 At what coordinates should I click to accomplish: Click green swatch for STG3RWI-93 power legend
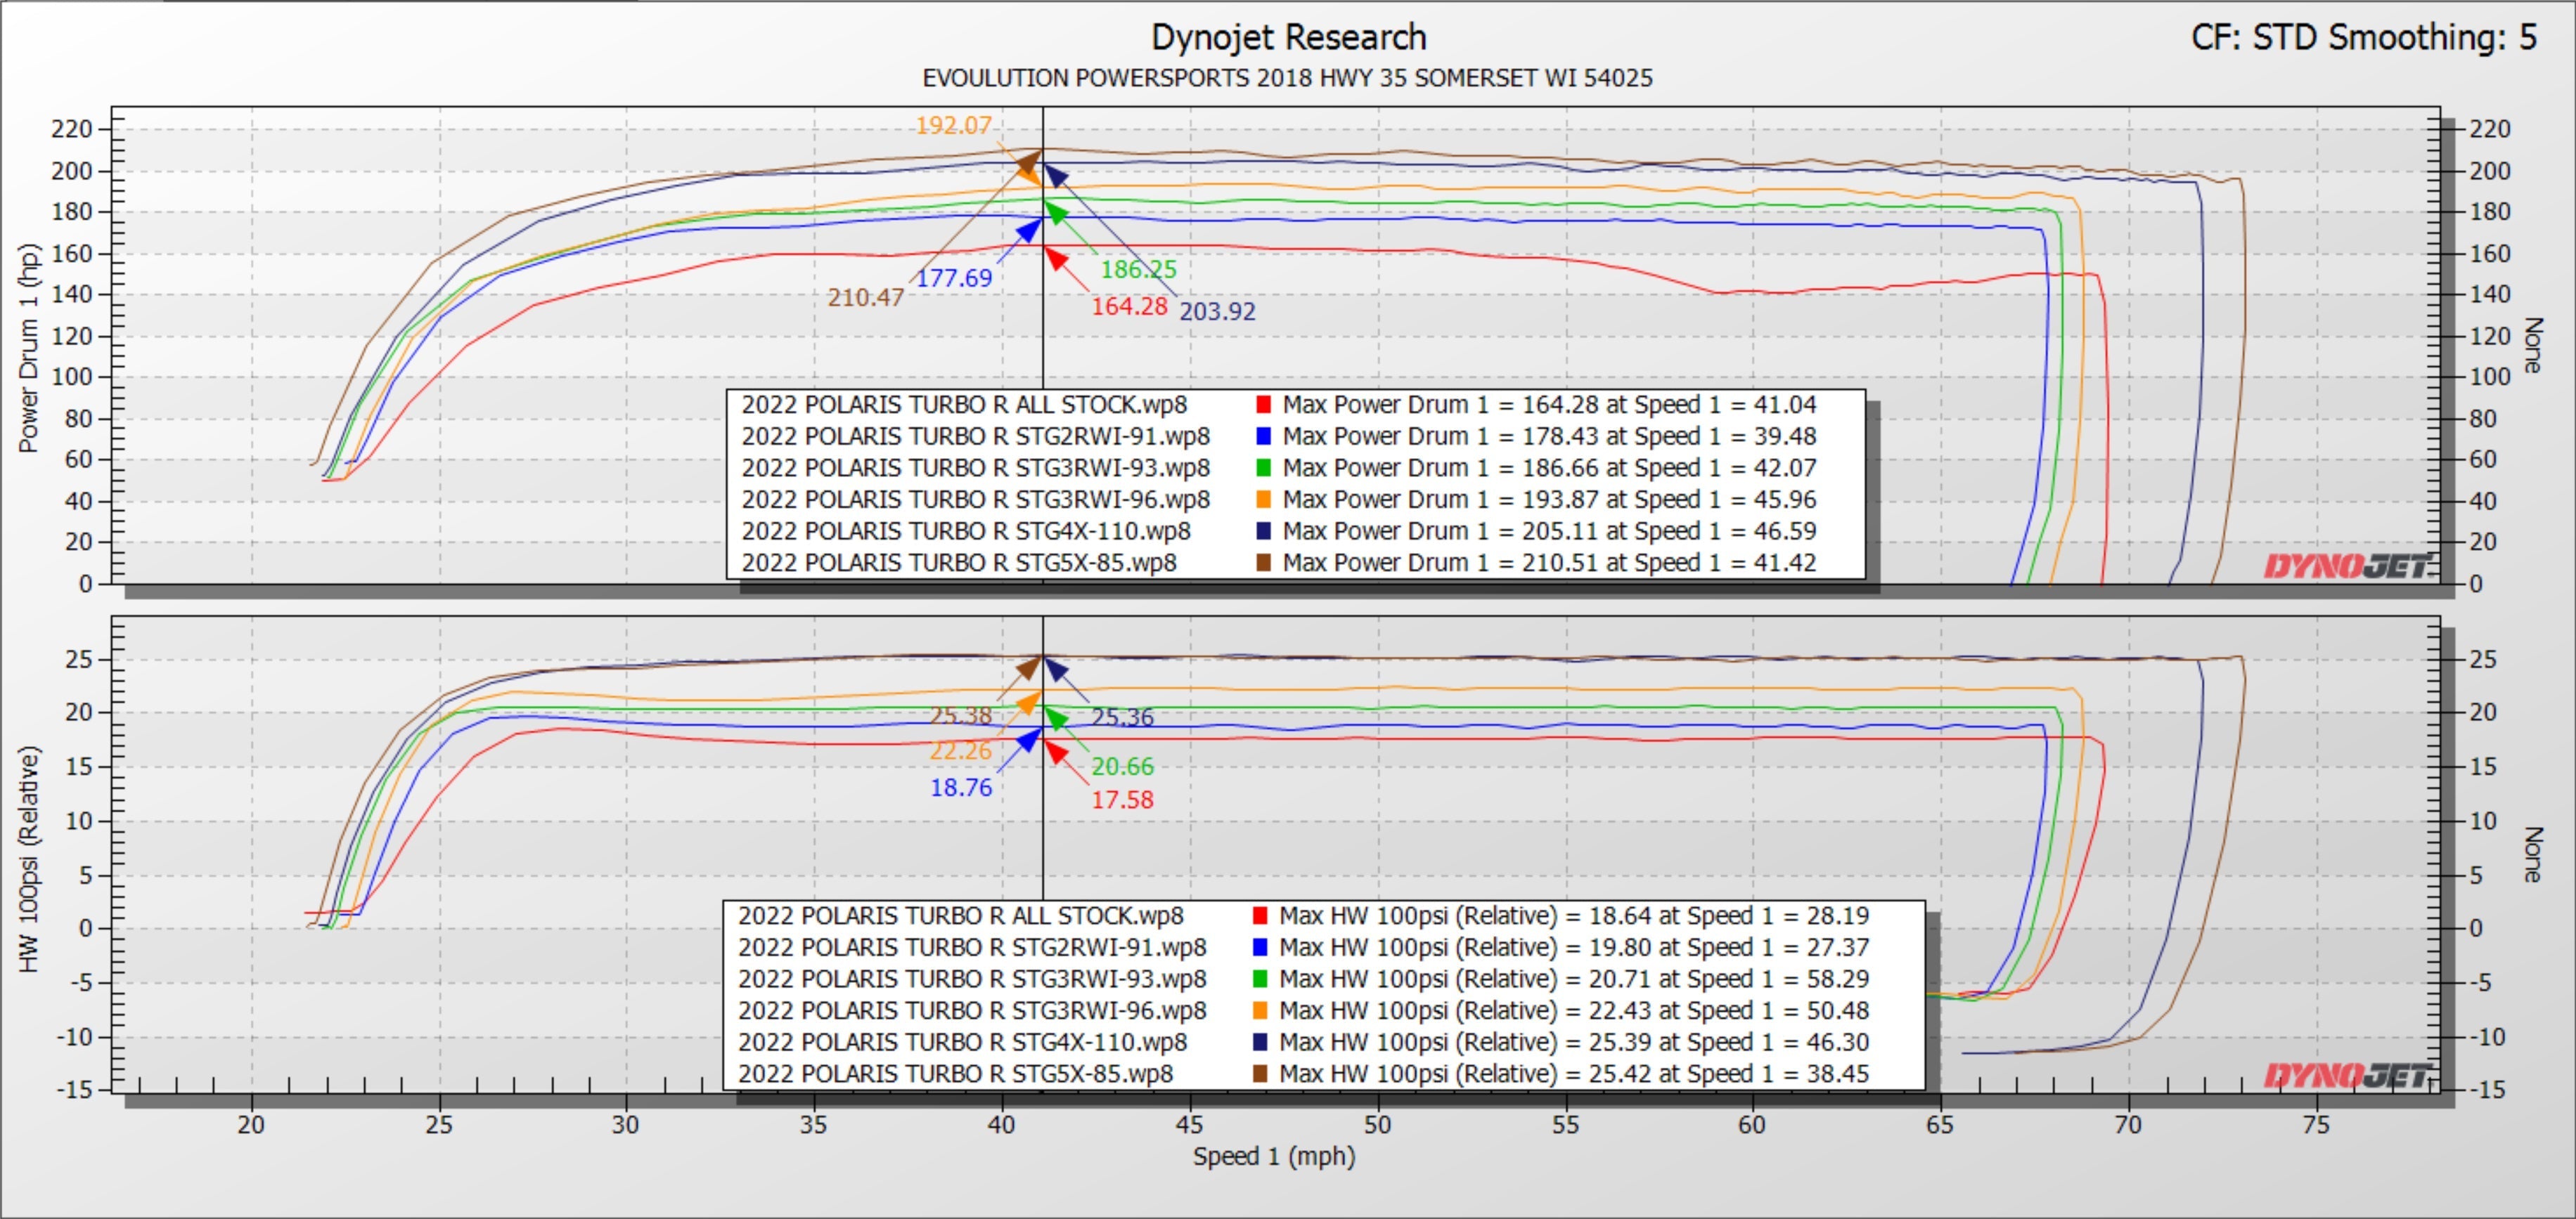(1263, 468)
